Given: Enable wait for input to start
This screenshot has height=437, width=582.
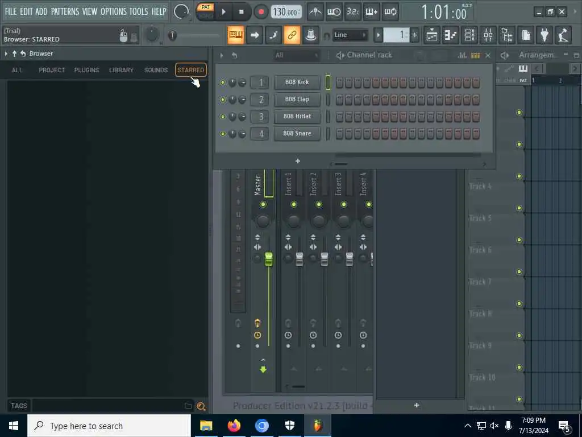Looking at the screenshot, I should click(334, 12).
